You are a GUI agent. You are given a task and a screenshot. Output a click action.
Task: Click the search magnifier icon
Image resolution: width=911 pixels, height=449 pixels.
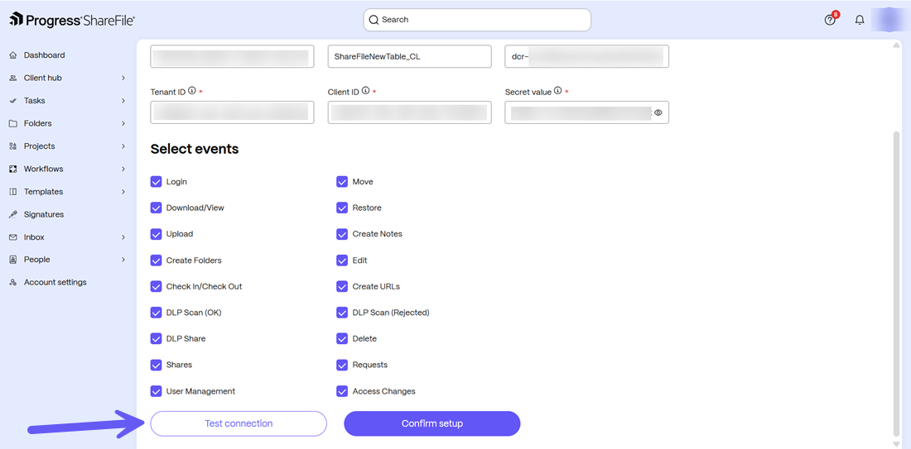(x=374, y=20)
